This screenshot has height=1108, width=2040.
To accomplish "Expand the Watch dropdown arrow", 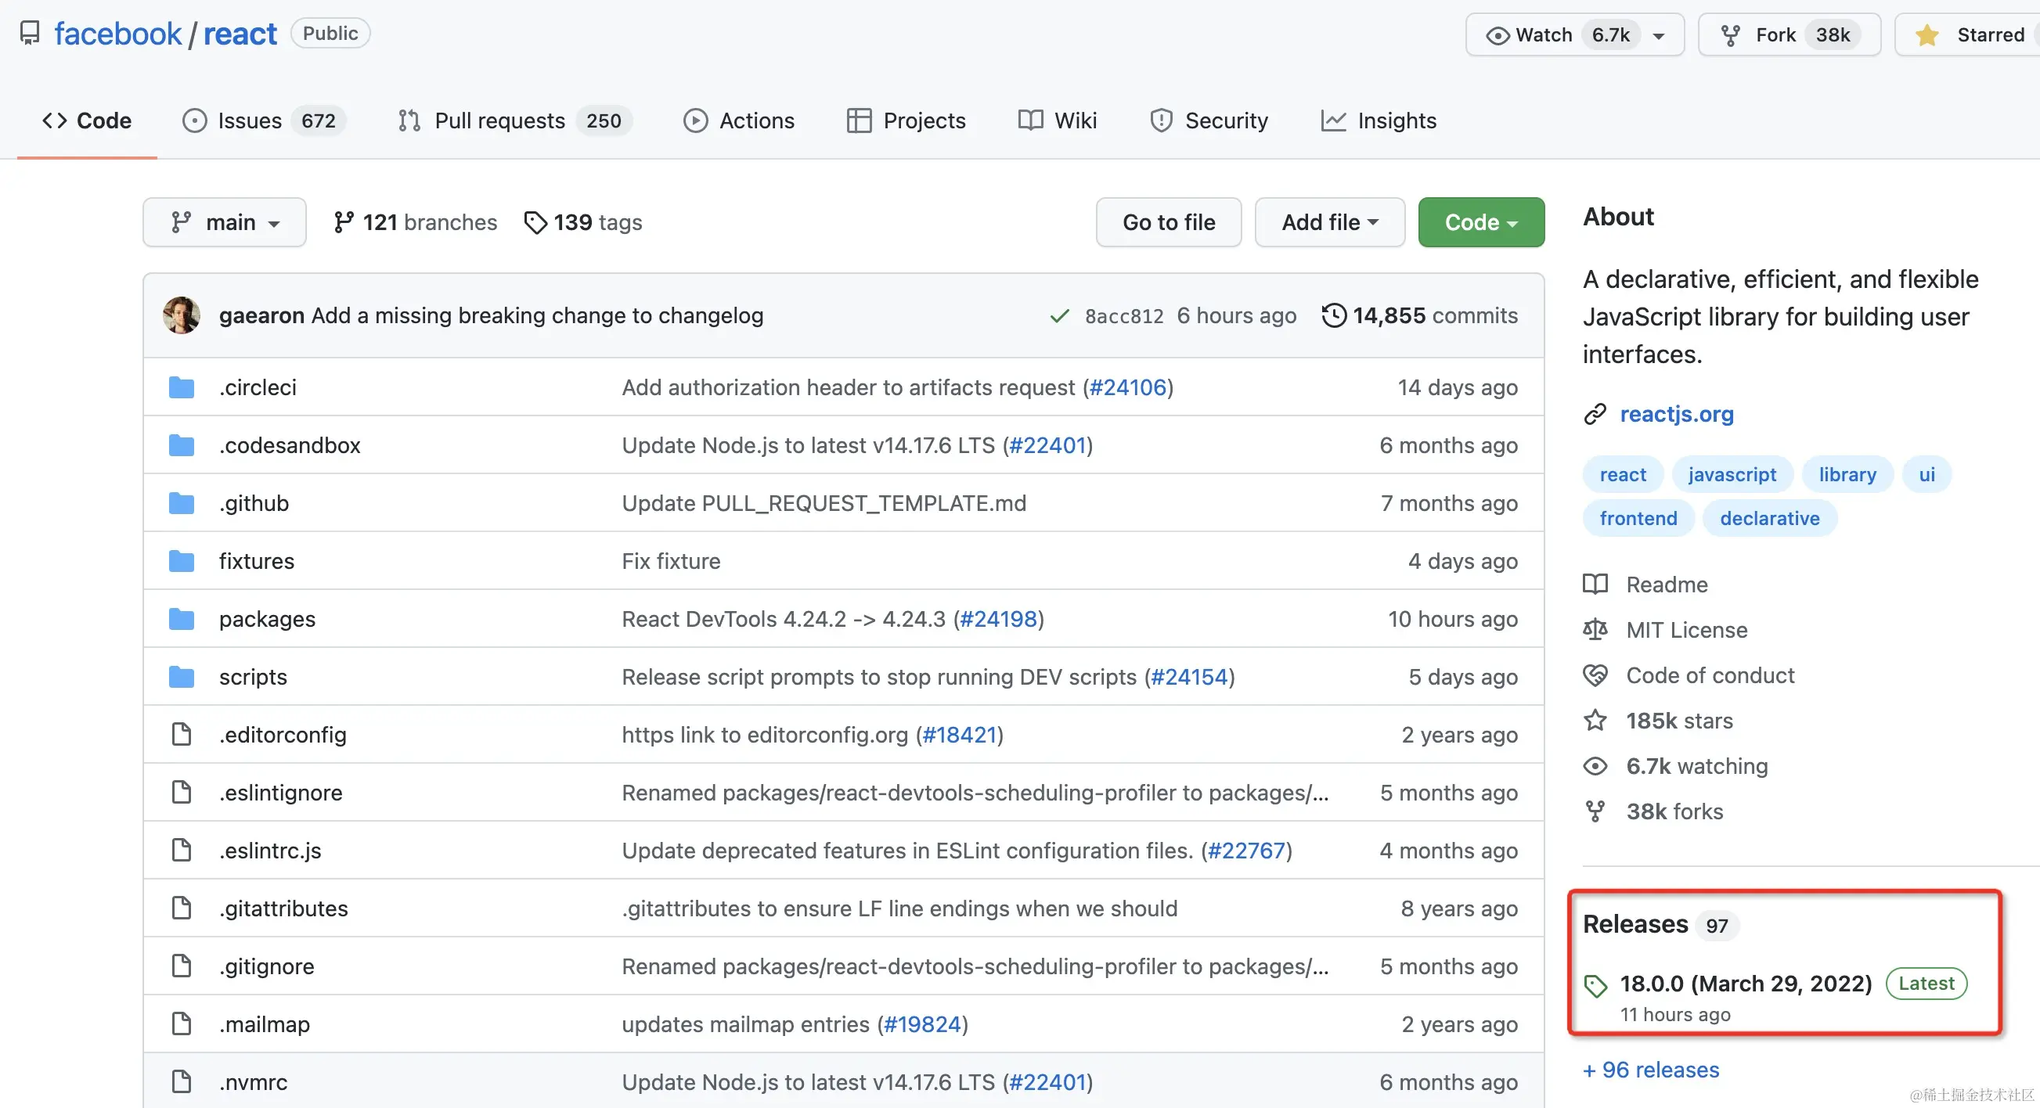I will [x=1659, y=36].
